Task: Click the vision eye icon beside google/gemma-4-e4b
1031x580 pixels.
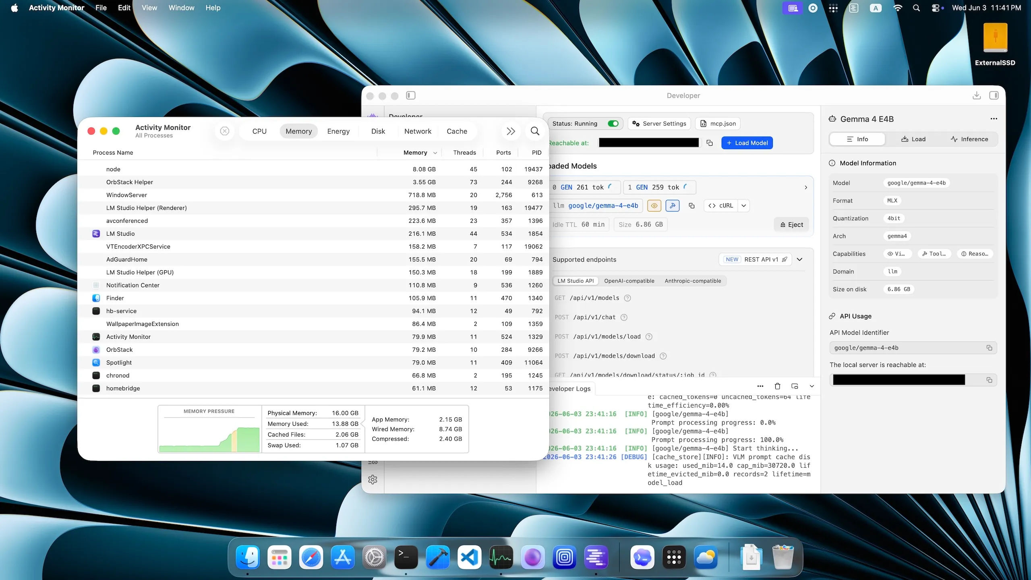Action: (x=654, y=206)
